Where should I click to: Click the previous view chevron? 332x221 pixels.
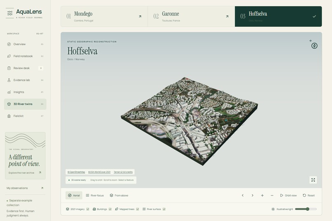[243, 195]
